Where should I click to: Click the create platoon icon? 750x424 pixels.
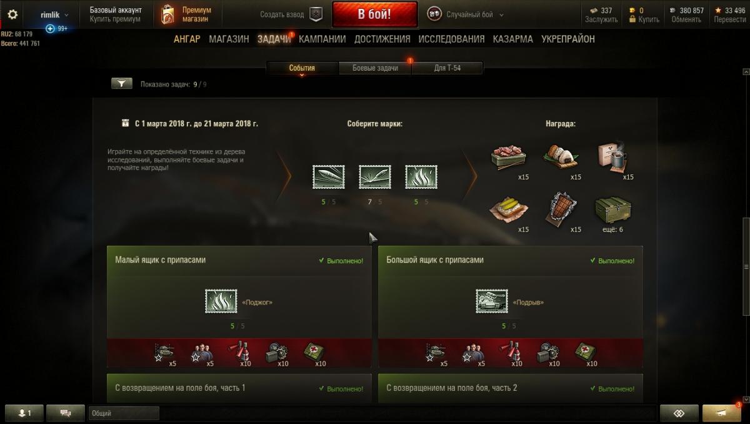click(x=316, y=14)
